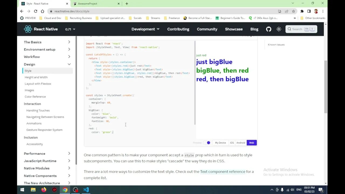Expand Environment setup sidebar section

pos(47,49)
